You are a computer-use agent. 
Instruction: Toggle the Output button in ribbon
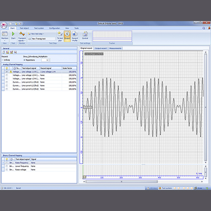[67, 36]
